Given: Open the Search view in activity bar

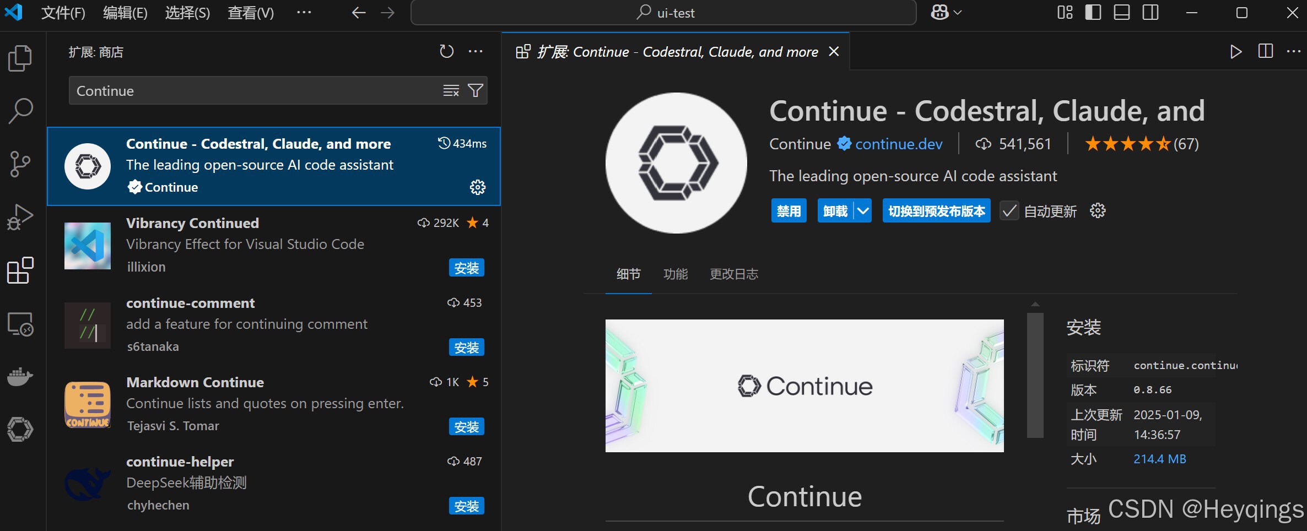Looking at the screenshot, I should click(x=20, y=111).
